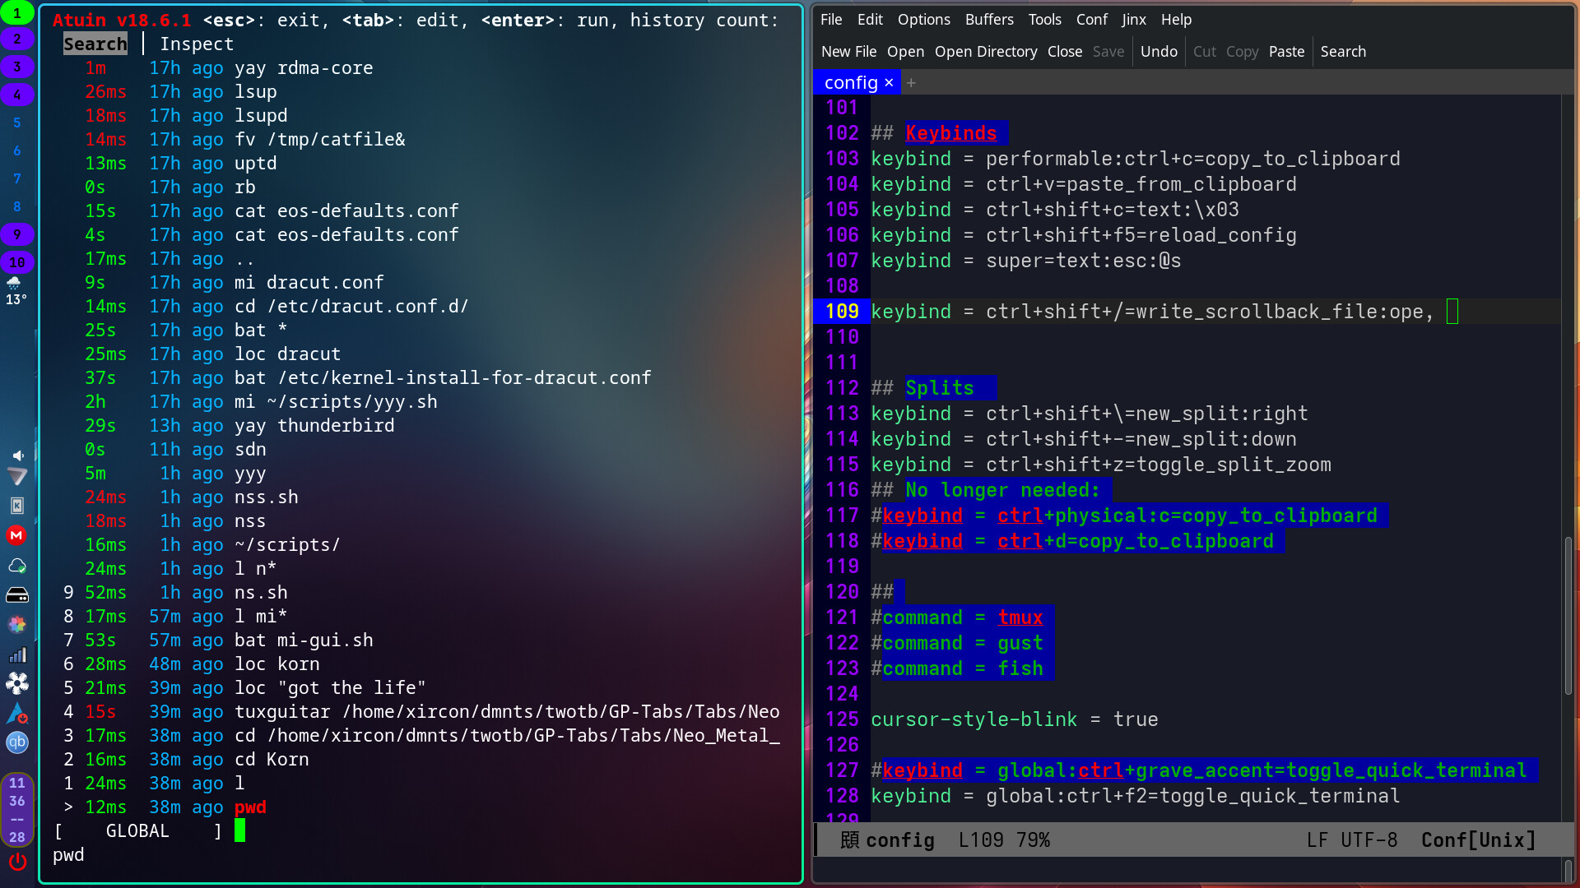Viewport: 1580px width, 888px height.
Task: Open the Buffers menu
Action: tap(989, 19)
